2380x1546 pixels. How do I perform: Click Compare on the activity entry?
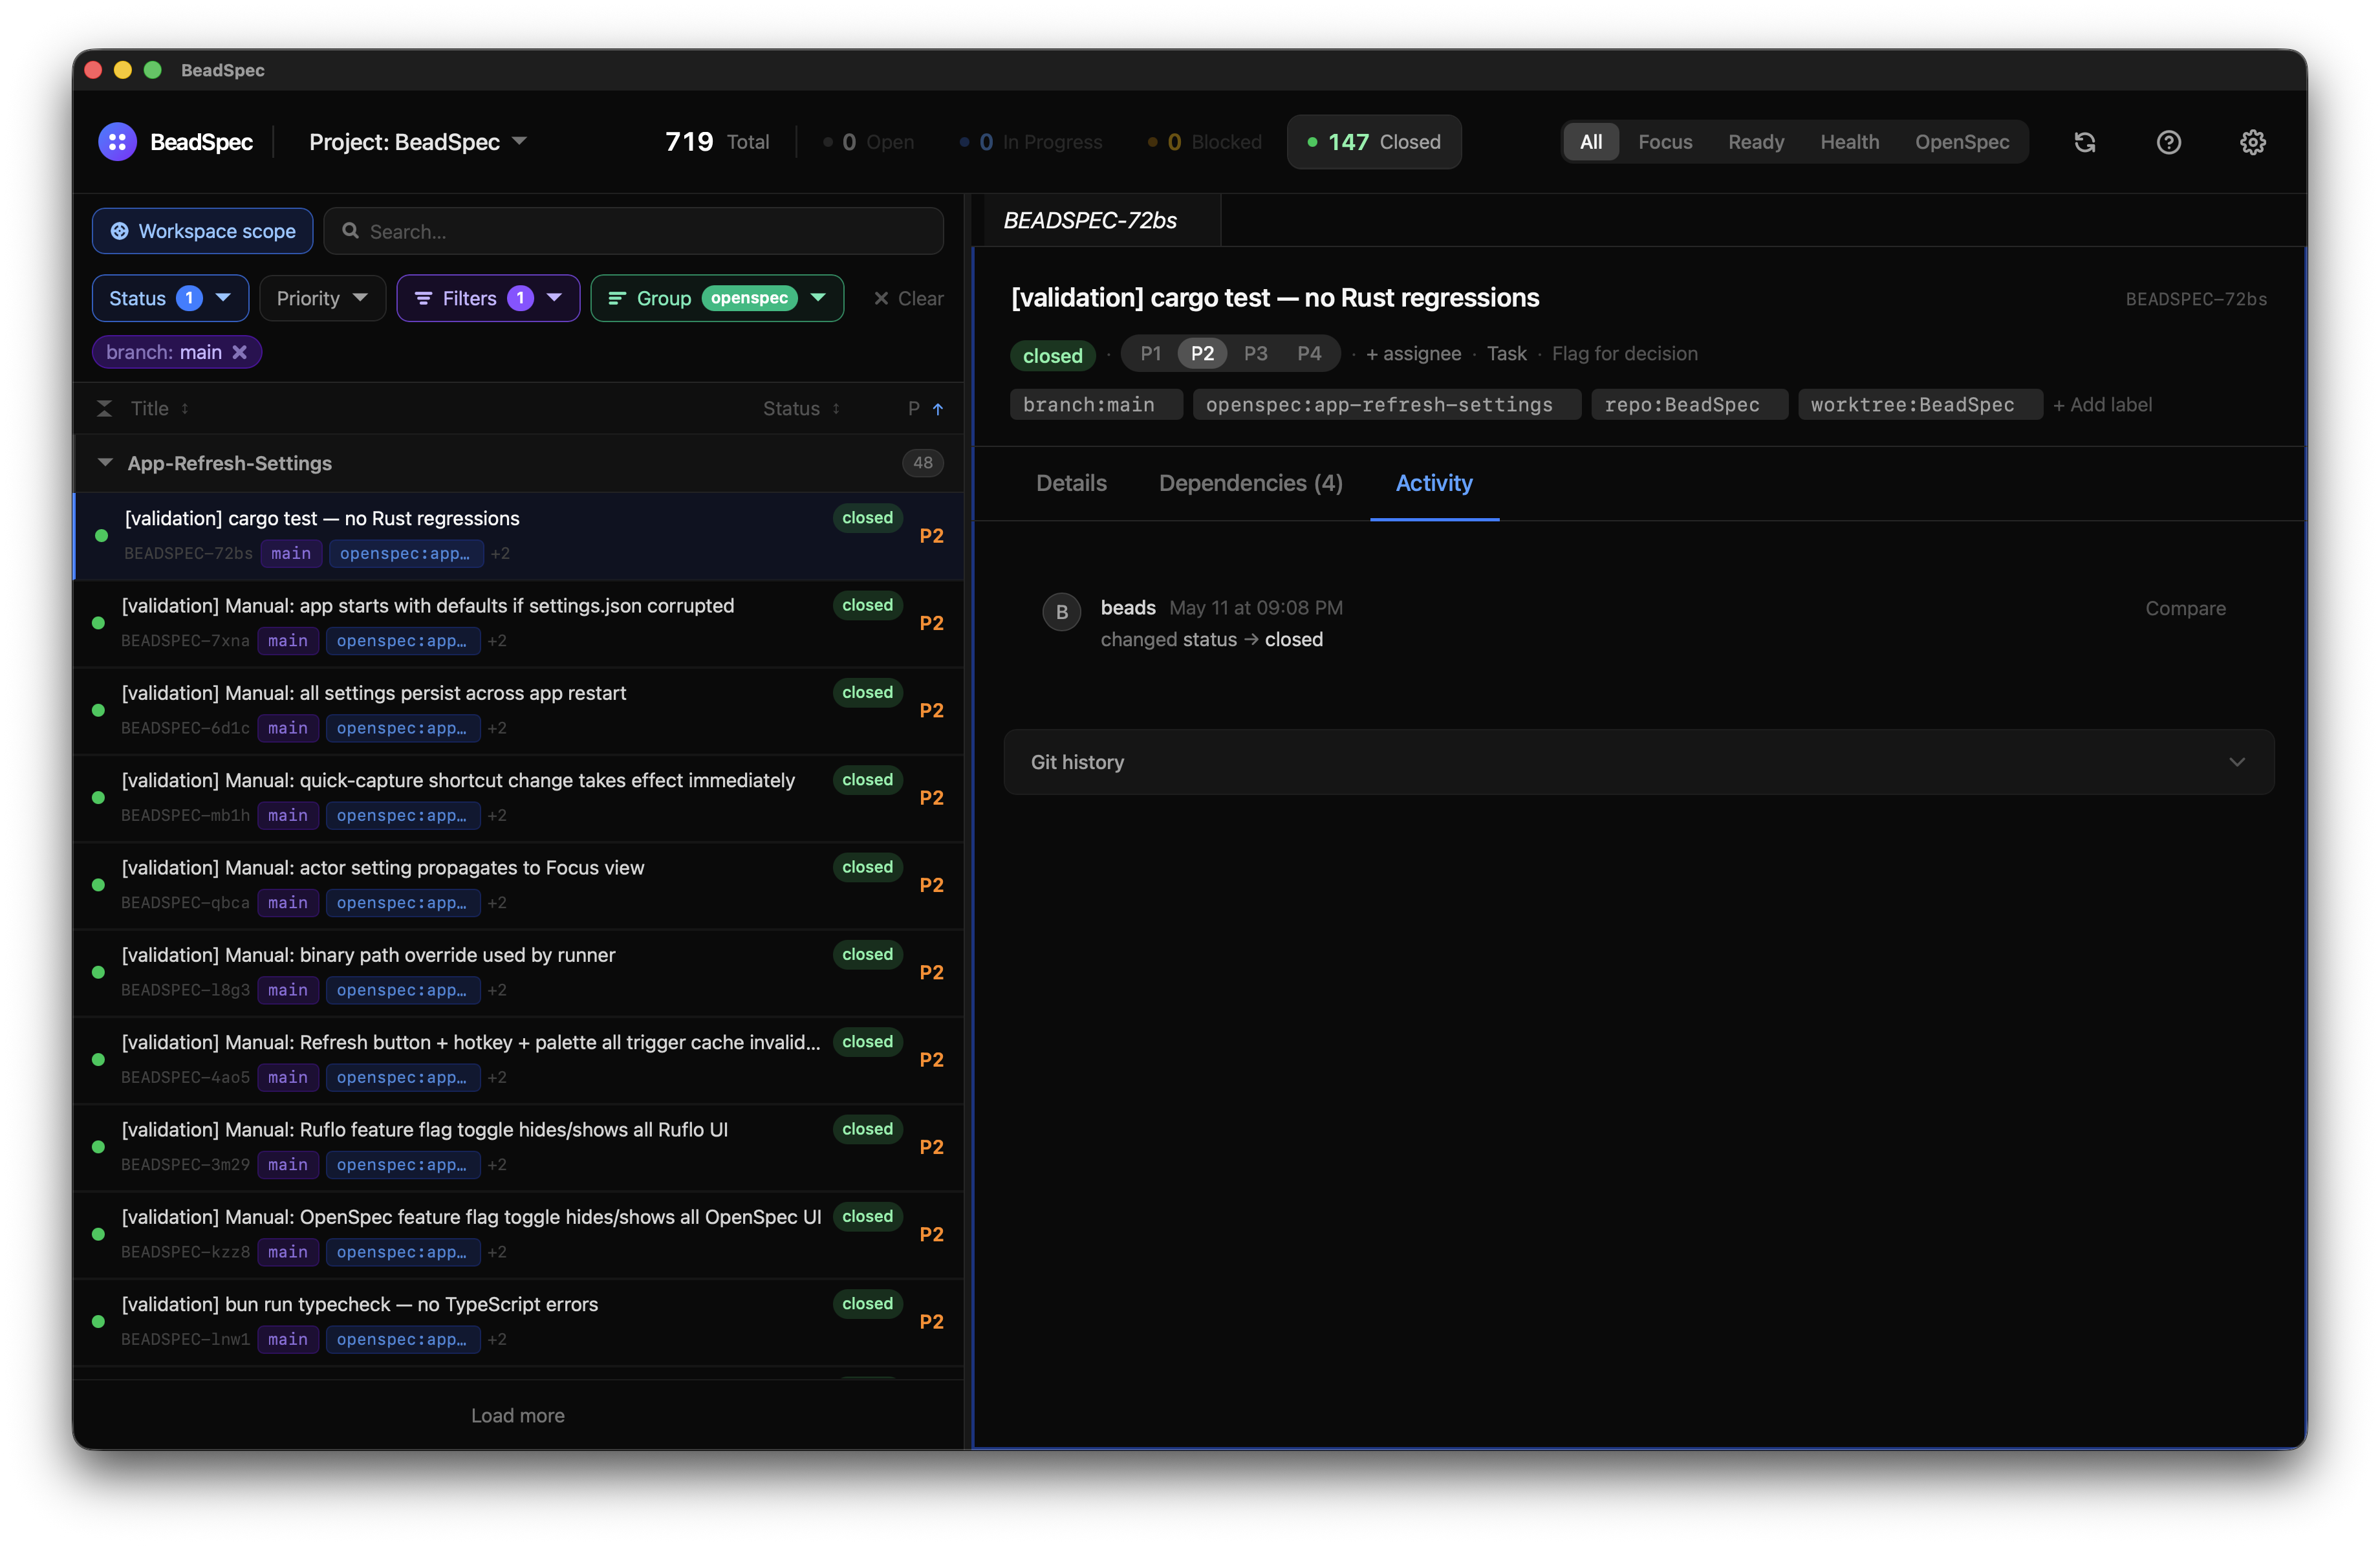[x=2185, y=608]
